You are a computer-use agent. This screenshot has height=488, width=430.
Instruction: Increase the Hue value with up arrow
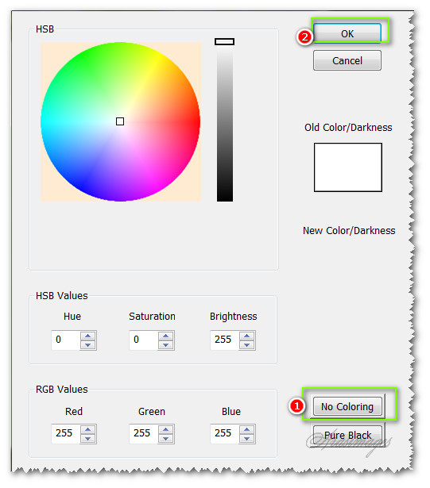point(88,336)
